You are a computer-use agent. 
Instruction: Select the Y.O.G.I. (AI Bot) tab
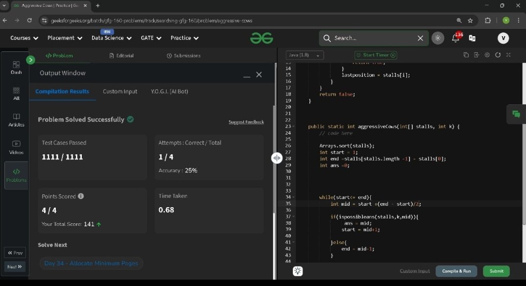pos(169,91)
